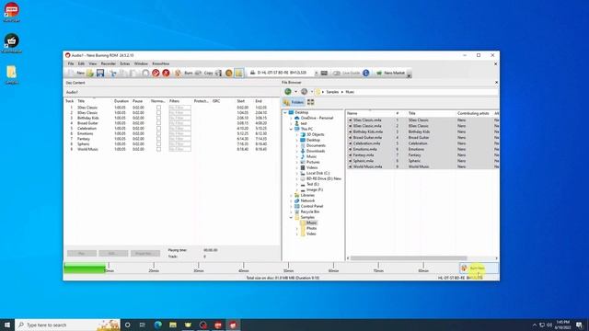Click the New compilation toolbar button
The image size is (589, 331).
pyautogui.click(x=76, y=73)
